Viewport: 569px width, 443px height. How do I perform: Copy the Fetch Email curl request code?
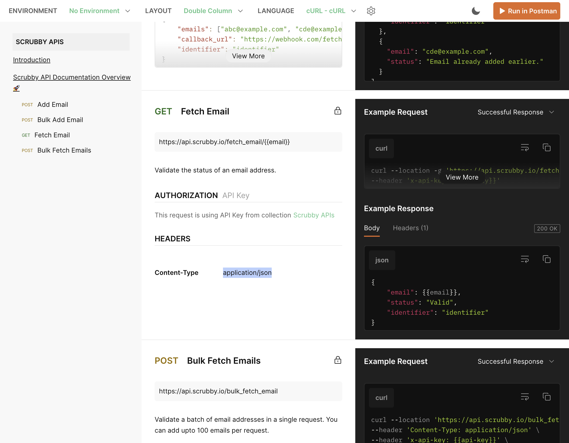pos(546,148)
